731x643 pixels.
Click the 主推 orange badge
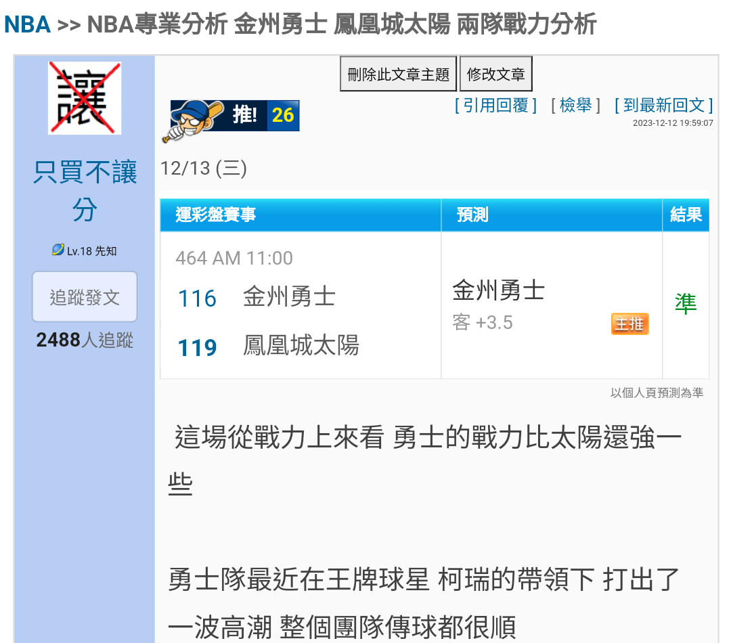[630, 324]
